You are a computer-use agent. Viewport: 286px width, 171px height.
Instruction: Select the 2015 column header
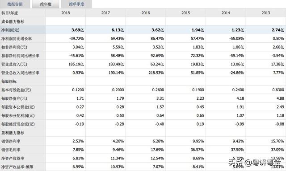pos(186,13)
